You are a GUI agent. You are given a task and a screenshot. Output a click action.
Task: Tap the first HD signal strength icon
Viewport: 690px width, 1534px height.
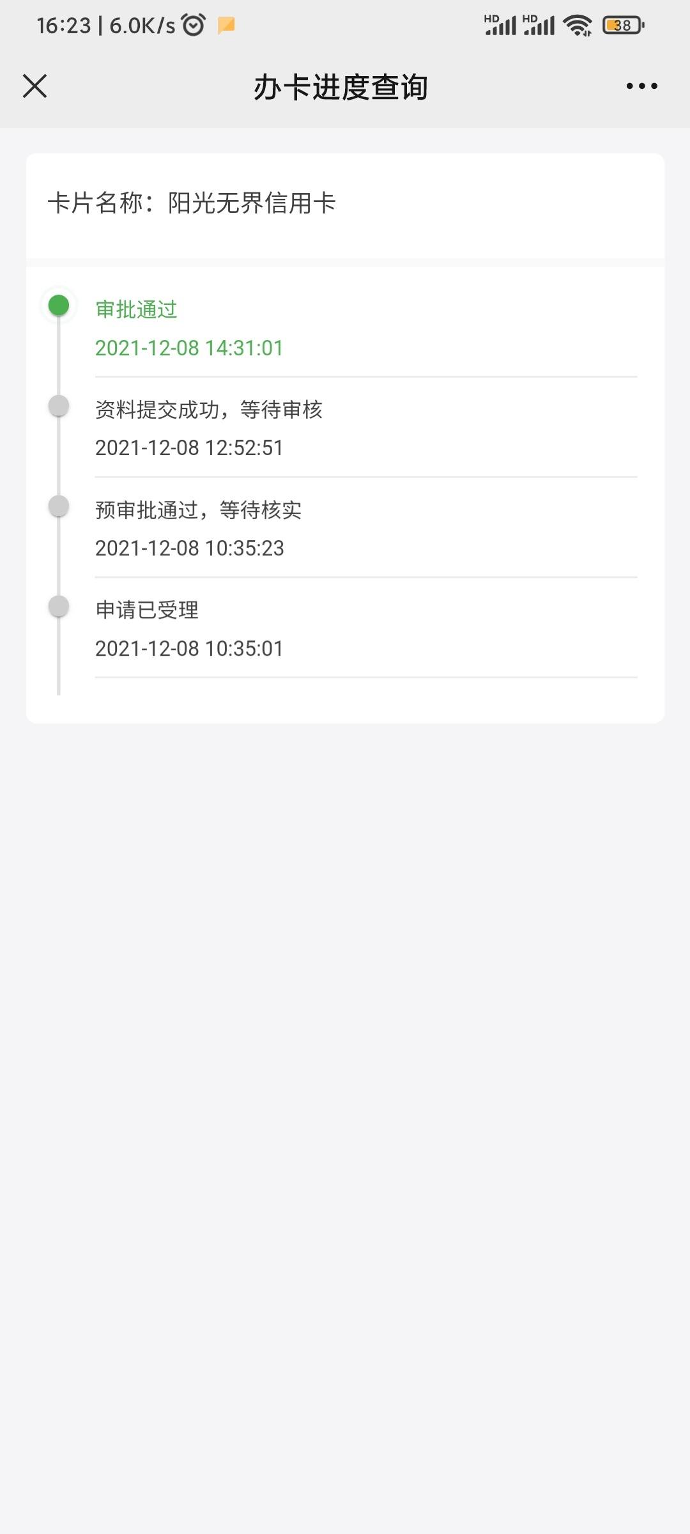click(500, 24)
